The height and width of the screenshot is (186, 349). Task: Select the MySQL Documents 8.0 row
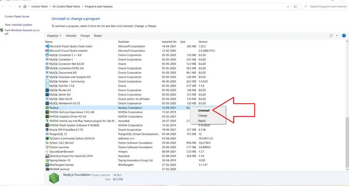pos(136,73)
